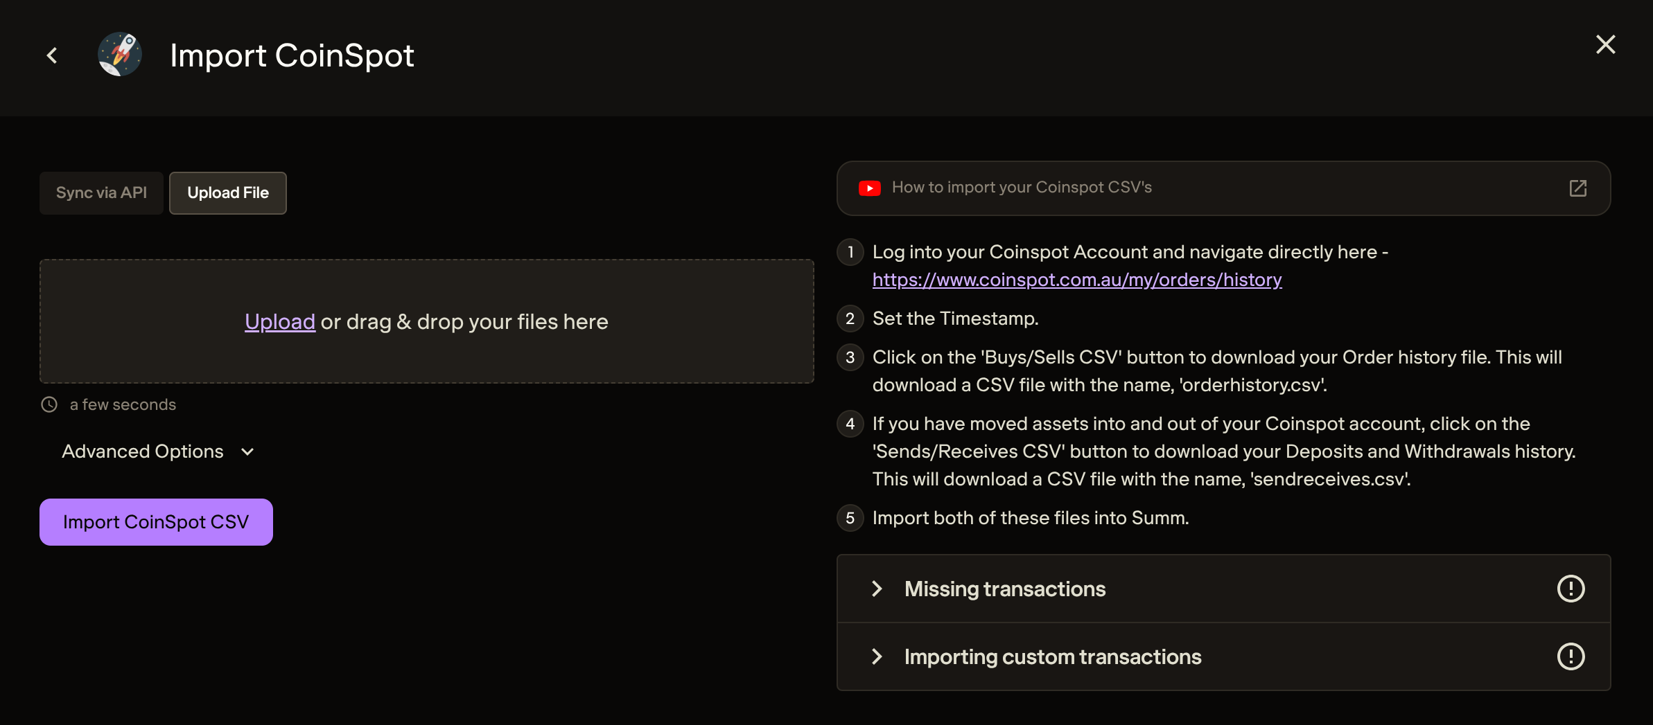Open How to import your Coinspot CSV's video
The width and height of the screenshot is (1653, 725).
[x=1223, y=188]
